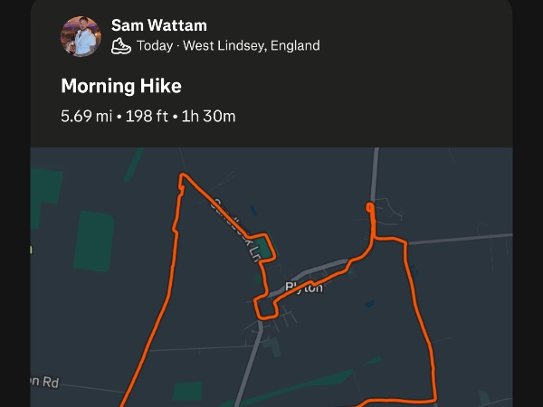Open the Morning Hike activity title
The image size is (543, 407).
click(x=121, y=87)
